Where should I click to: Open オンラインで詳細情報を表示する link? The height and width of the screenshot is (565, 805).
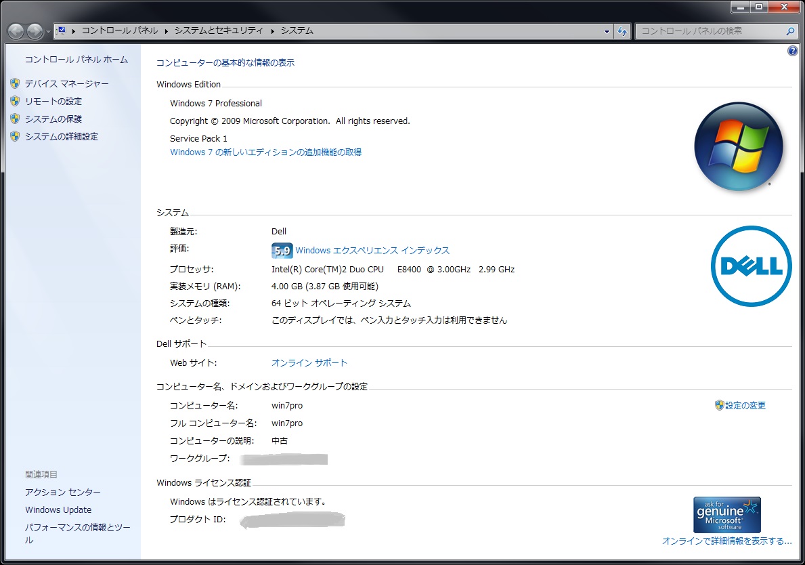pyautogui.click(x=727, y=541)
